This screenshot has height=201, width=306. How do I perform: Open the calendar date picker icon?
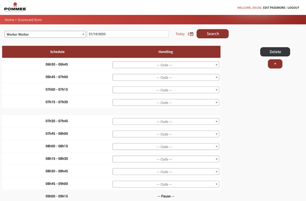pyautogui.click(x=191, y=34)
